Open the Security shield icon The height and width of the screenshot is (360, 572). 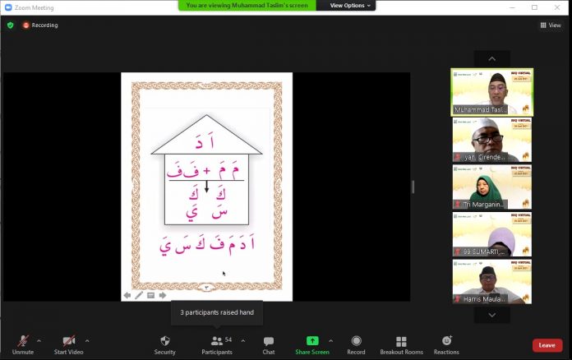[x=164, y=341]
